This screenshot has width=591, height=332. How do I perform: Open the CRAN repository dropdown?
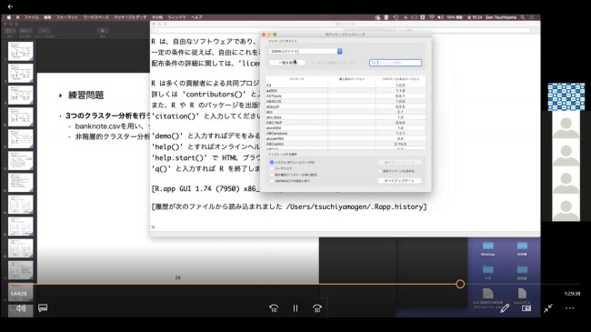pyautogui.click(x=306, y=51)
